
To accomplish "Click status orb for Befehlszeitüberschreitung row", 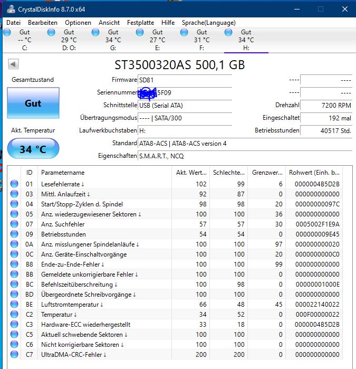I will click(14, 285).
